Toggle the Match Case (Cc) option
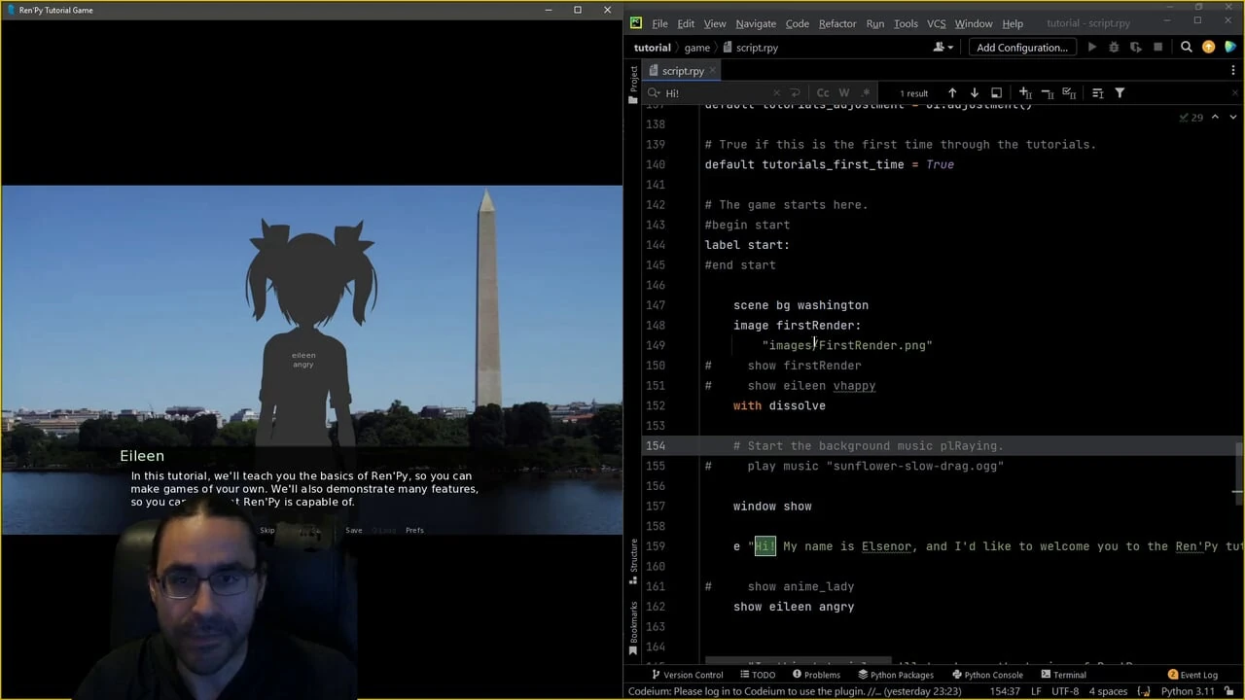 pyautogui.click(x=823, y=93)
